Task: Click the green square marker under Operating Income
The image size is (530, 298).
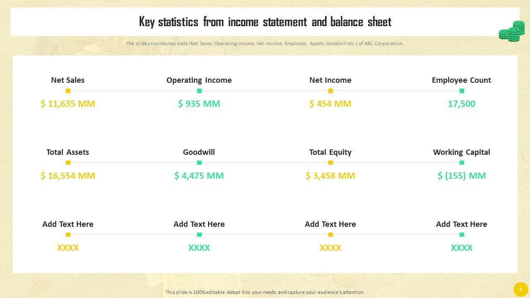Action: pyautogui.click(x=199, y=91)
